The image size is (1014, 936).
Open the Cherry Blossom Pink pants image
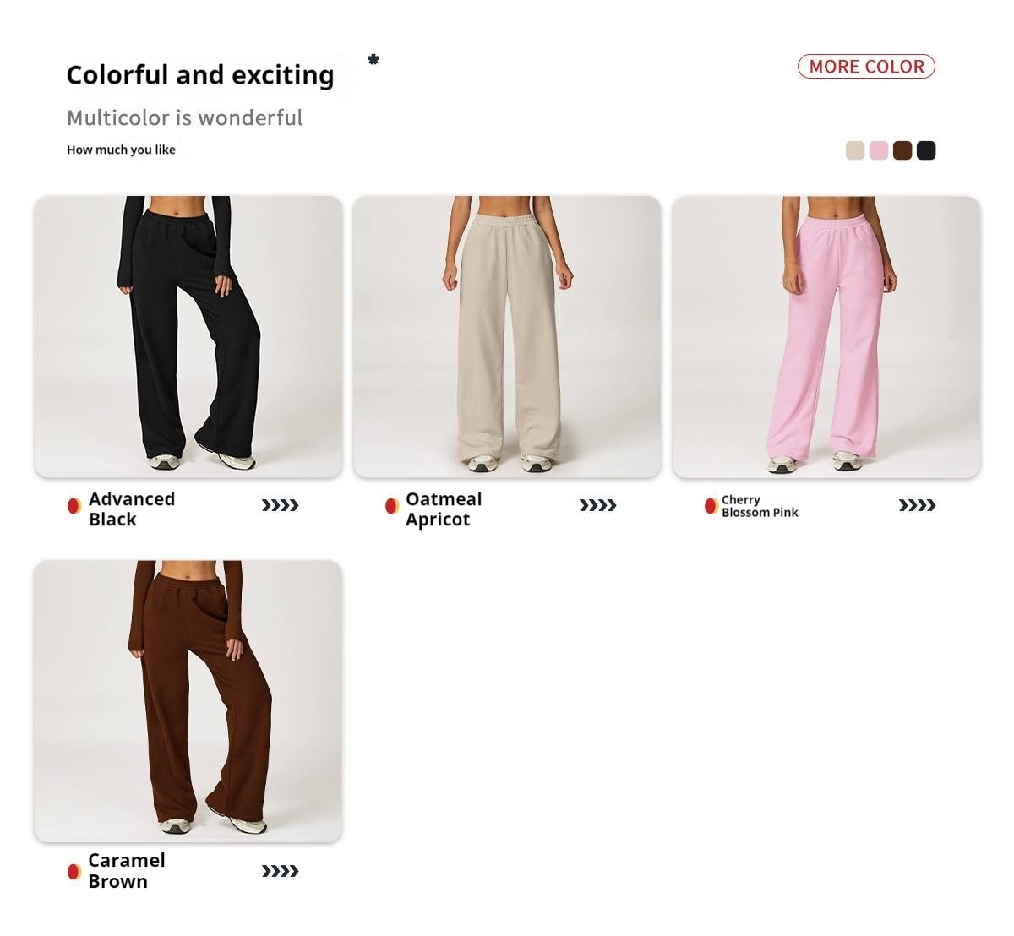[826, 336]
